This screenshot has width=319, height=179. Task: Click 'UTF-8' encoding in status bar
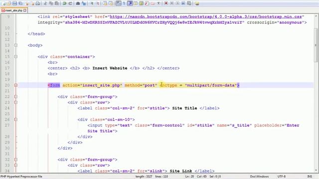(x=282, y=177)
